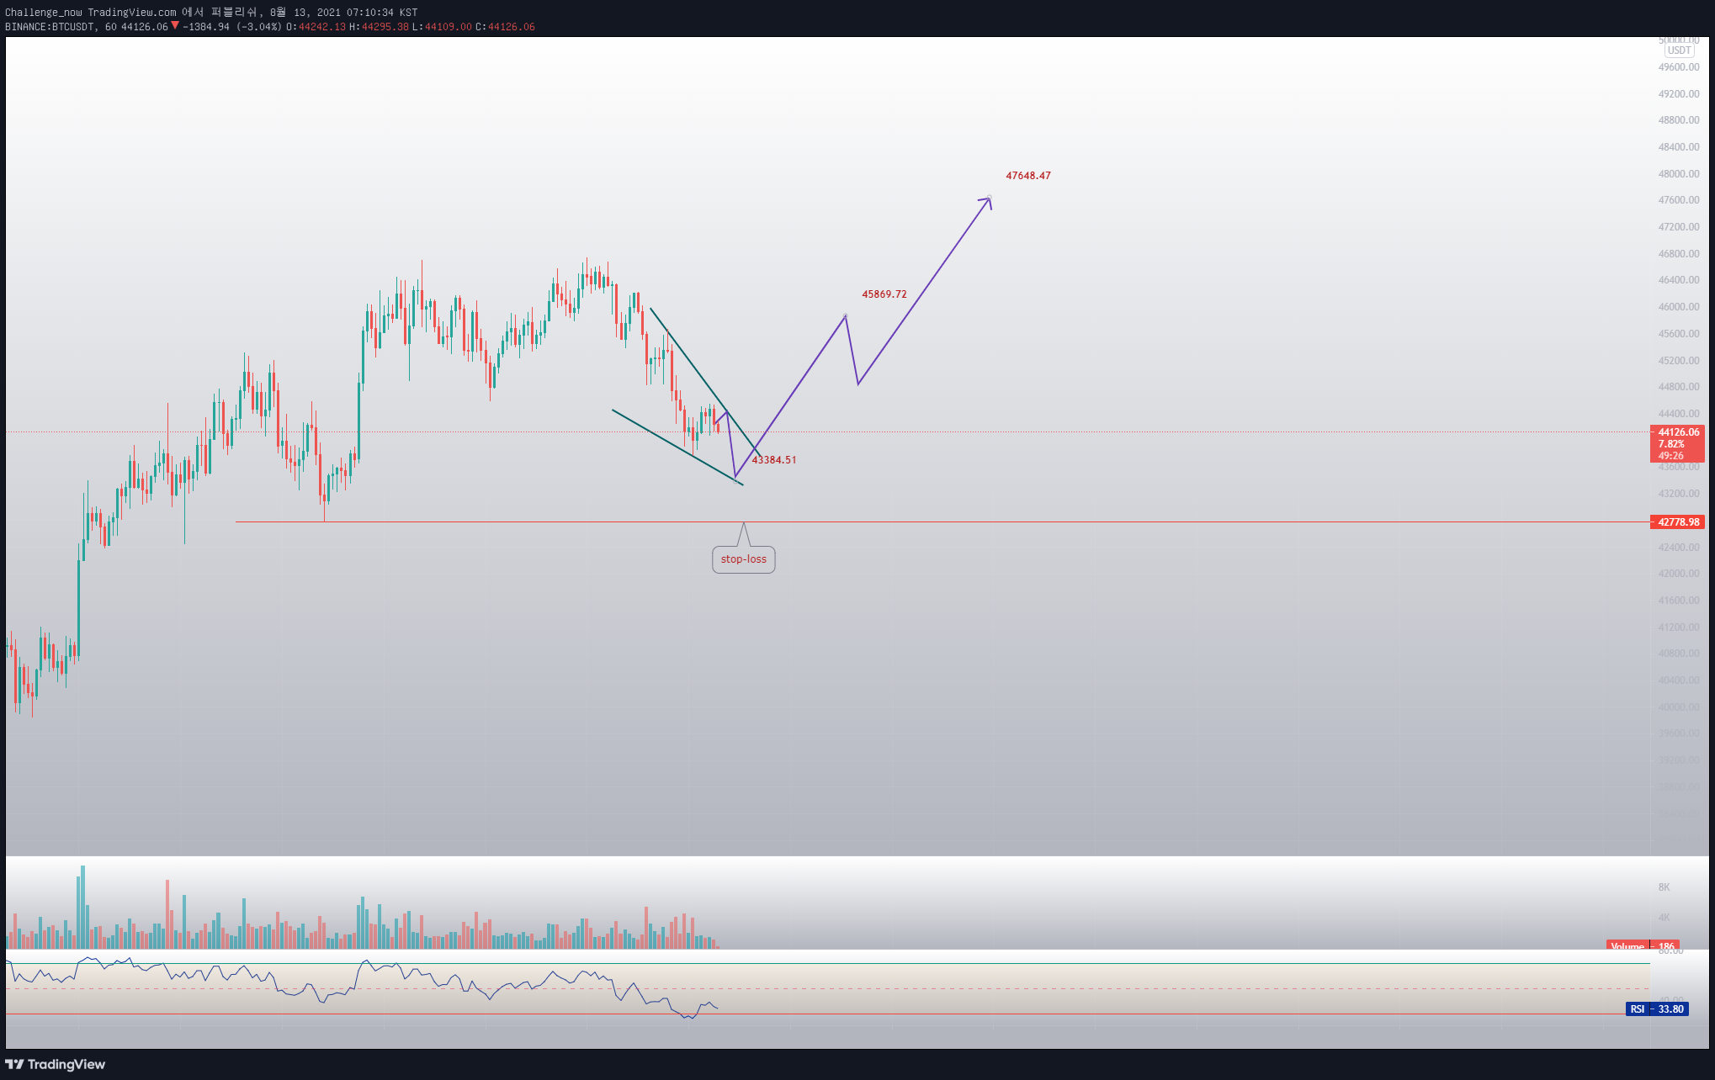Click the BINANCE:BTCUSDT symbol text
The image size is (1715, 1080).
click(x=50, y=27)
